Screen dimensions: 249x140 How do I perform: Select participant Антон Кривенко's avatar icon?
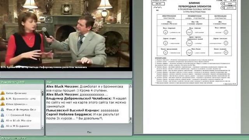coord(3,93)
